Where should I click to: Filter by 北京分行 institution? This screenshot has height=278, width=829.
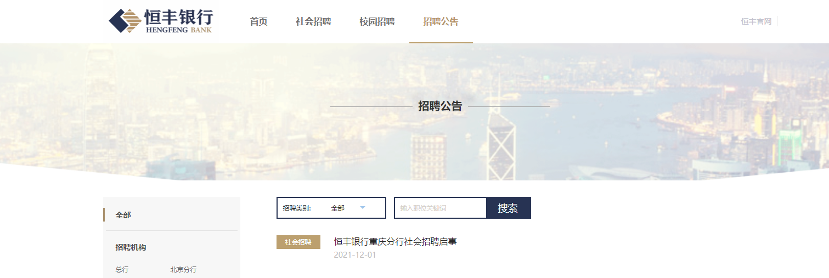pyautogui.click(x=183, y=270)
